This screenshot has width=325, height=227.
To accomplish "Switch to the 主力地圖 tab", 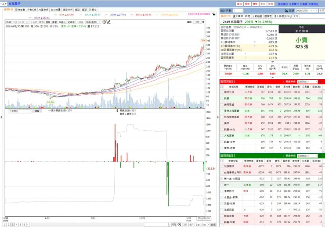I will tap(55, 10).
